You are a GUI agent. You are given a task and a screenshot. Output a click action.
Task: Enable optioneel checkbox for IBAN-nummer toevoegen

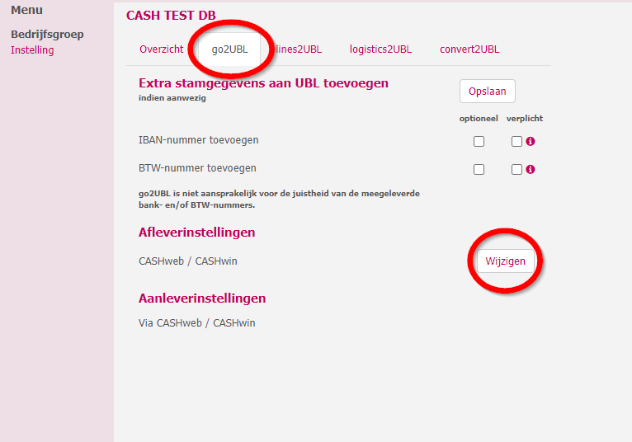click(479, 142)
